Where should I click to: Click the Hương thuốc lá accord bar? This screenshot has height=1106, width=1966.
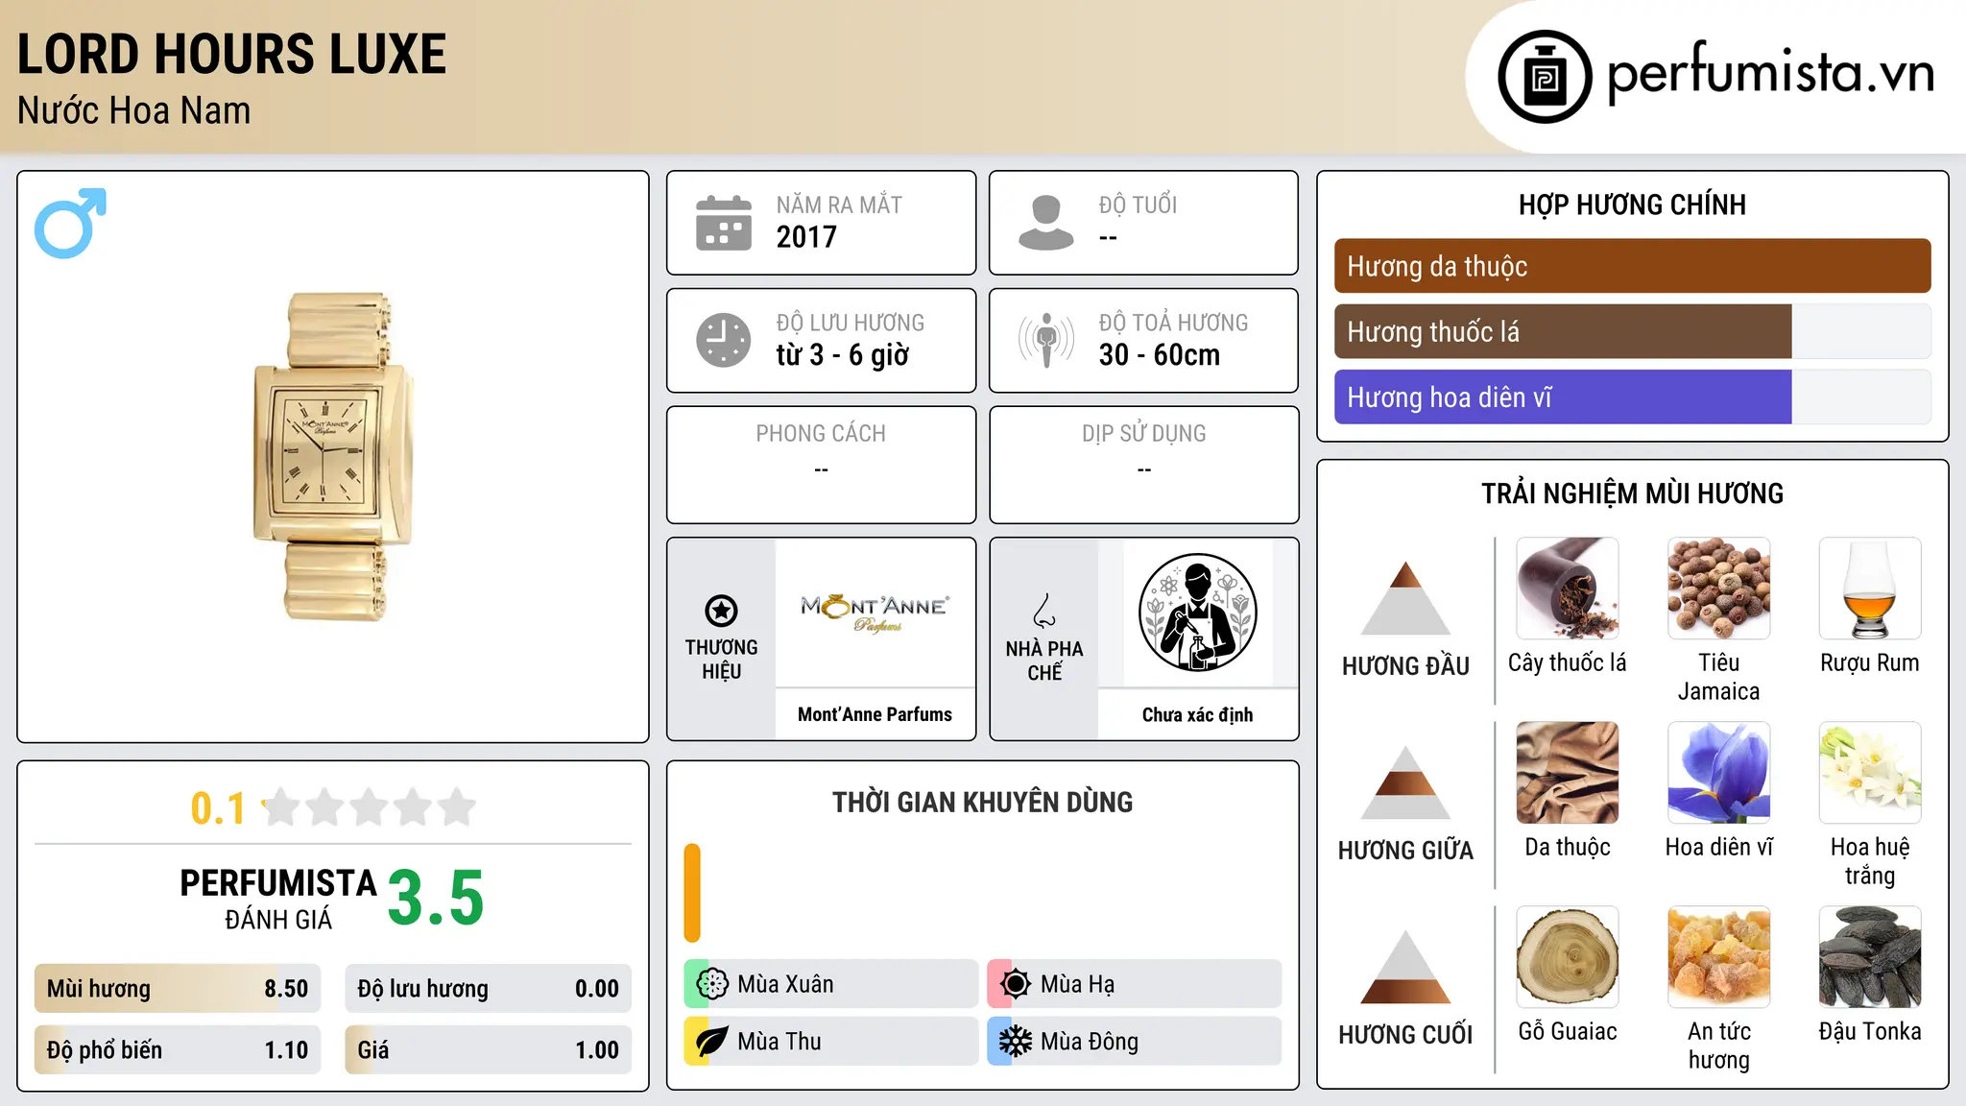tap(1632, 331)
